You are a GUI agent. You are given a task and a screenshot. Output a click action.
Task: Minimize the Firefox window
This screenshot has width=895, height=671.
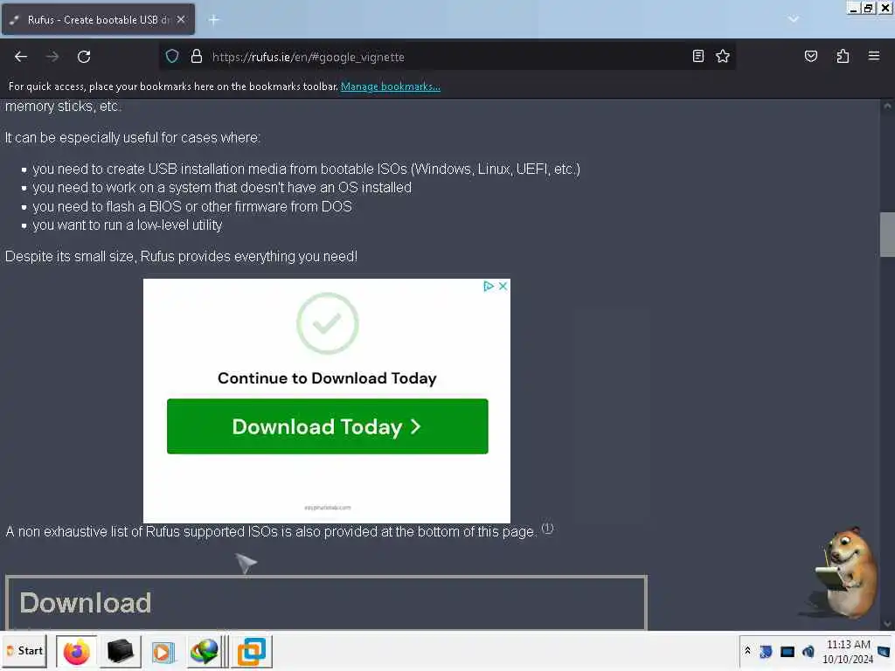[853, 8]
